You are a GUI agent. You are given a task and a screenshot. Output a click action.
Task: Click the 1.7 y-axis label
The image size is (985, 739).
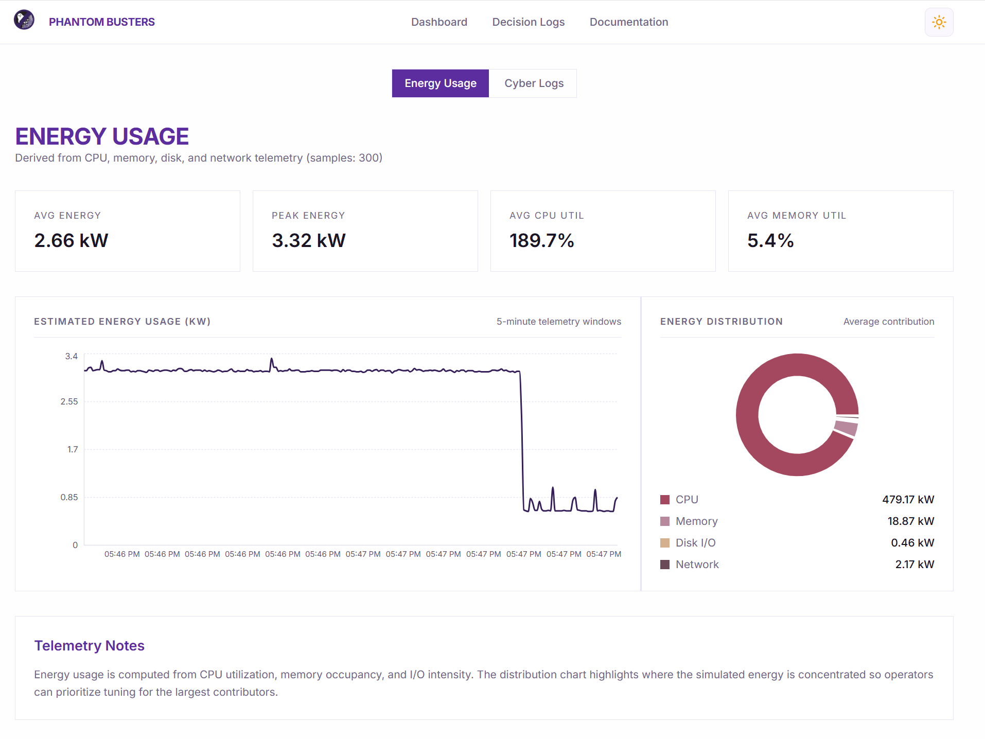(x=73, y=449)
